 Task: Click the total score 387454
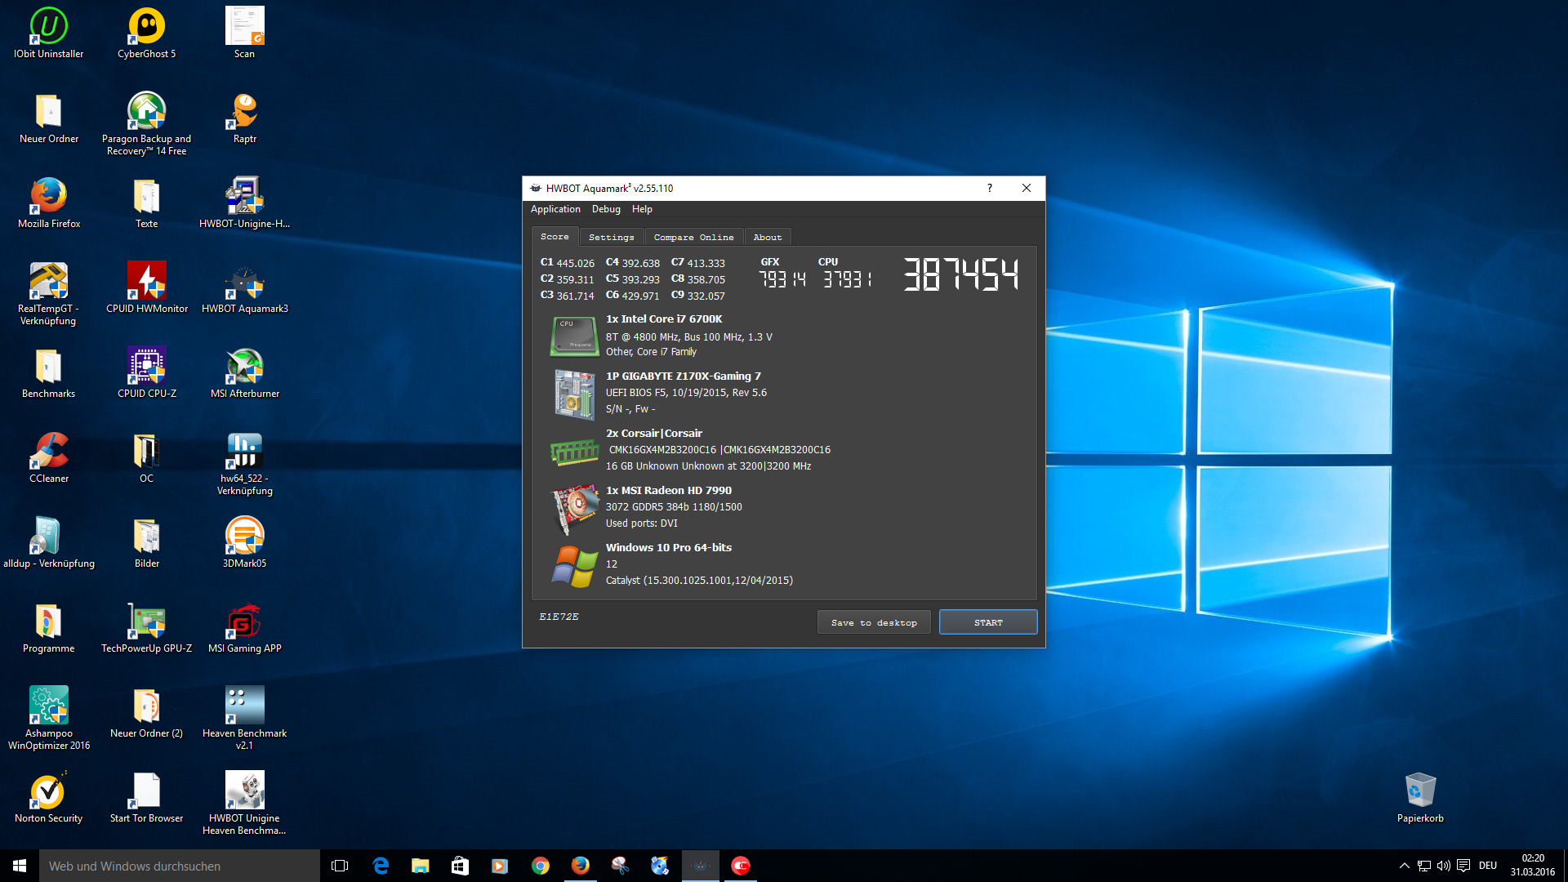pyautogui.click(x=961, y=274)
